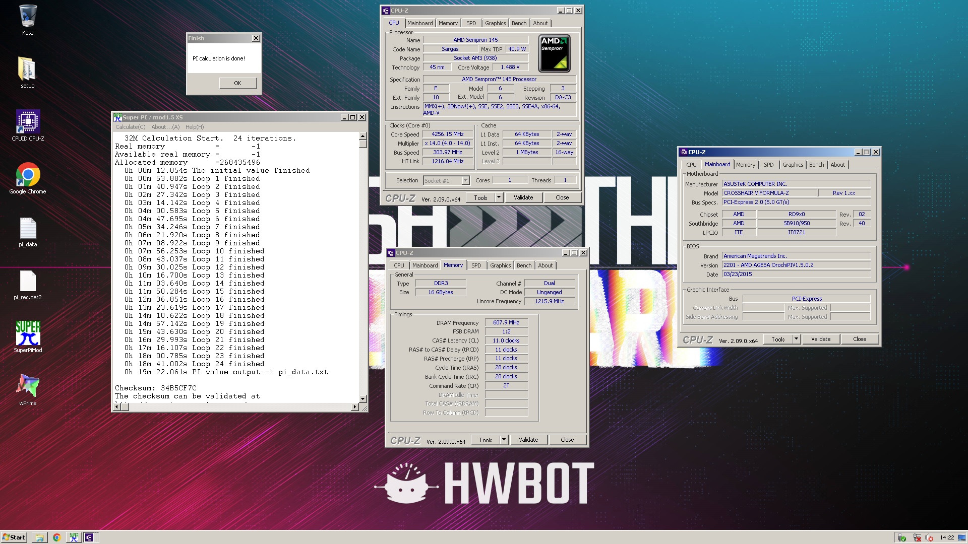Screen dimensions: 968x544
Task: Expand Tools dropdown arrow in CPU window
Action: pos(499,198)
